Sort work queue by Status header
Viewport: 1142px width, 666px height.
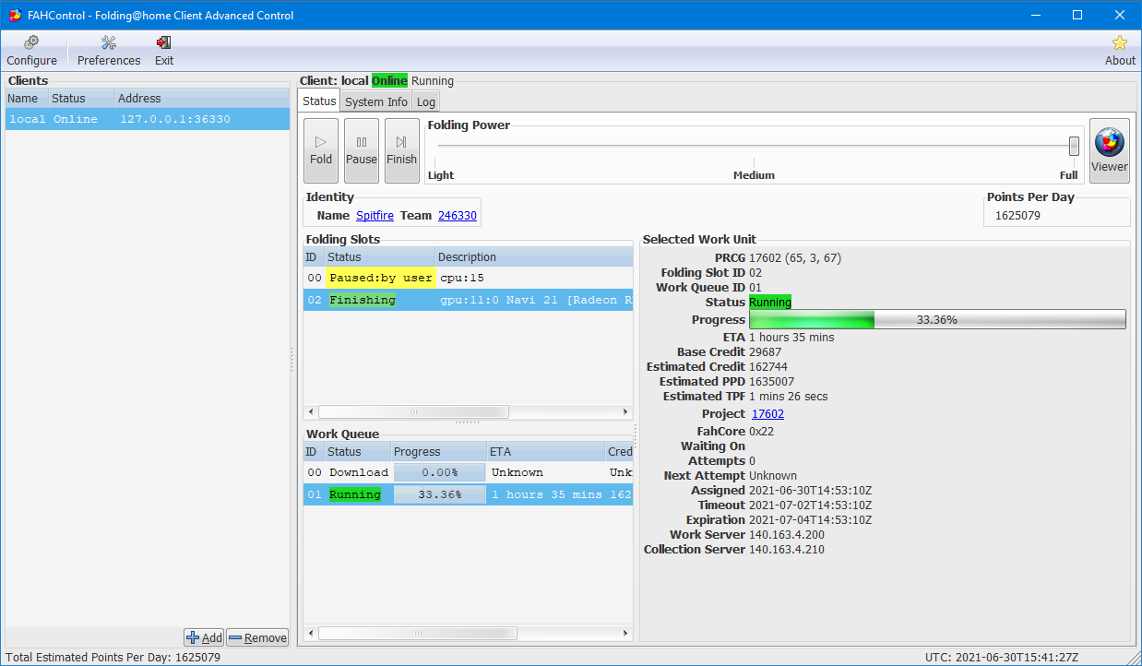(357, 452)
